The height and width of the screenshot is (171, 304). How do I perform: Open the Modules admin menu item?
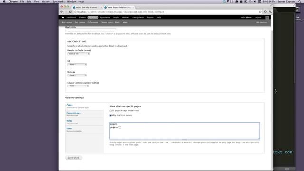[x=125, y=18]
